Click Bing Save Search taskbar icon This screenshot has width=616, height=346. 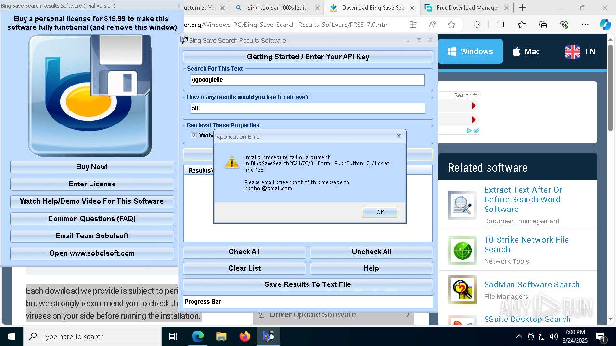pyautogui.click(x=268, y=336)
